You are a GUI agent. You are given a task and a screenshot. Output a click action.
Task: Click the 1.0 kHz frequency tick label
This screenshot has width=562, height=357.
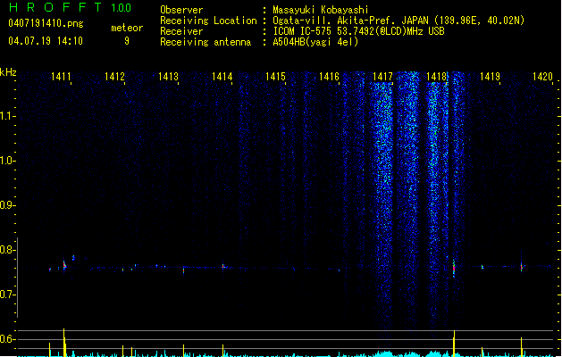[x=7, y=161]
